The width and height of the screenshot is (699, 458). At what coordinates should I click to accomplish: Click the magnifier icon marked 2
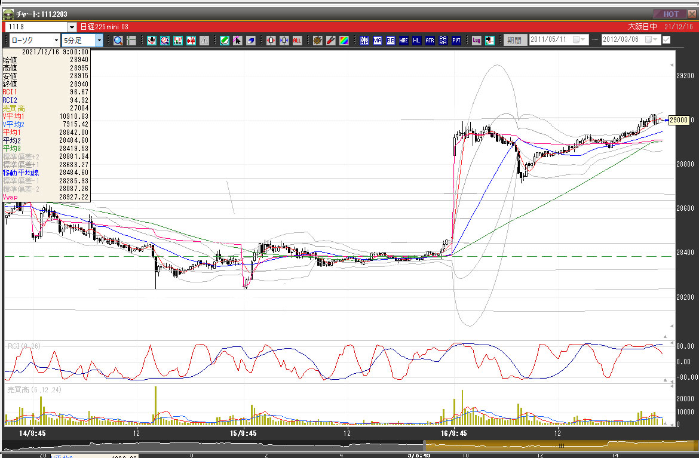(165, 41)
